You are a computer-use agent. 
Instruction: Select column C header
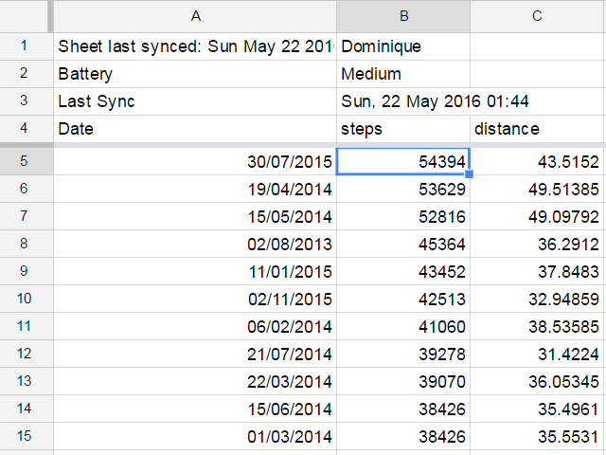(x=537, y=15)
